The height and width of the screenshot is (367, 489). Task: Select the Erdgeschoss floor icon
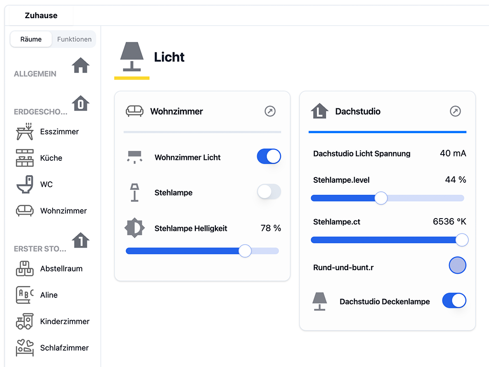click(81, 104)
